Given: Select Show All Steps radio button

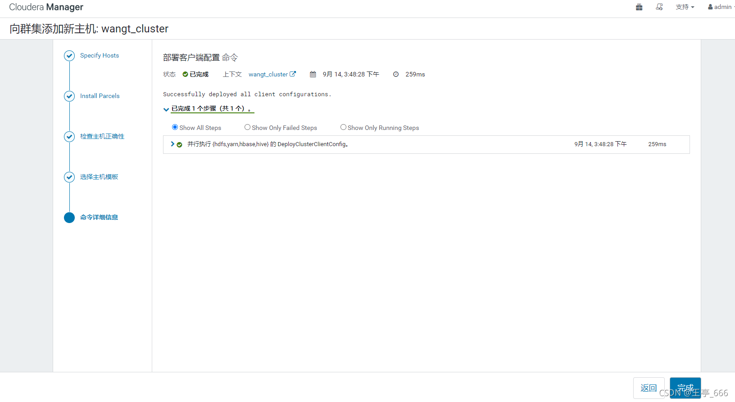Looking at the screenshot, I should click(x=175, y=127).
